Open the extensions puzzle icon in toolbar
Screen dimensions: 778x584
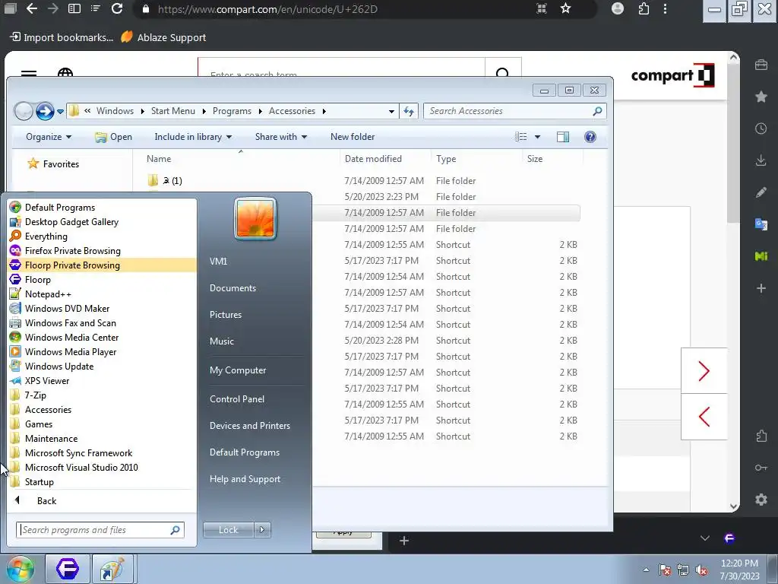pos(644,8)
